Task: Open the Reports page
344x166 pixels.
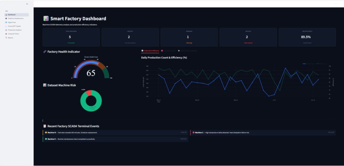Action: (x=17, y=37)
